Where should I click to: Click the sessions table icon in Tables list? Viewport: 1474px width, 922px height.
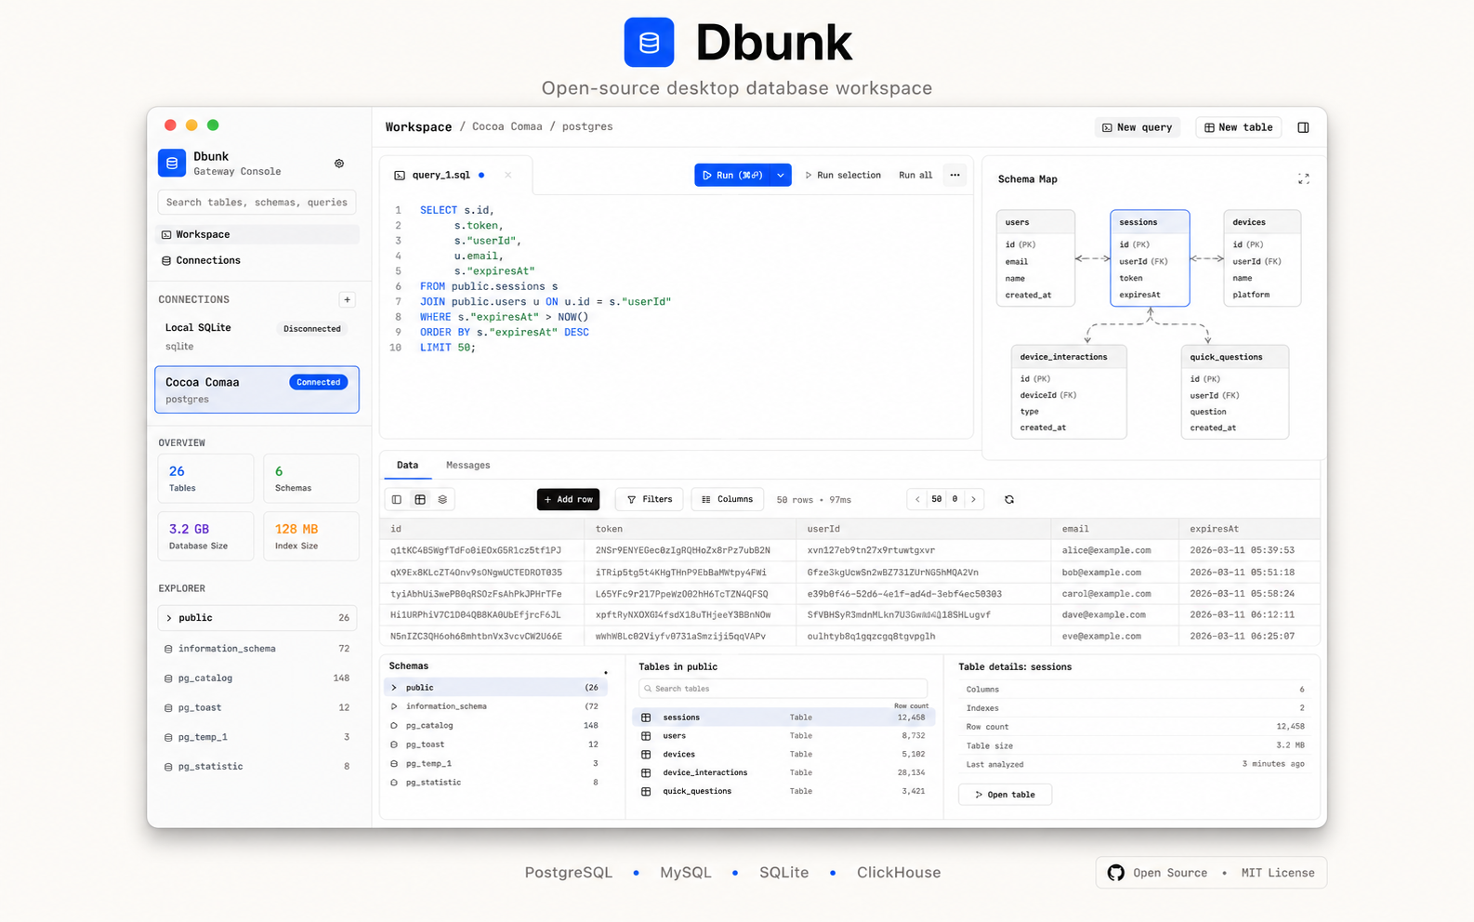[x=646, y=718]
